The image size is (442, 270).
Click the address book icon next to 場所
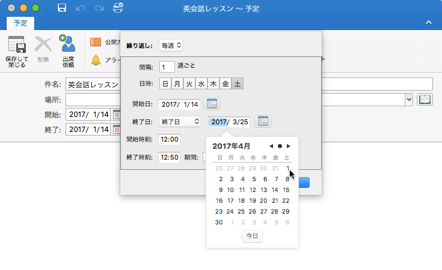pyautogui.click(x=425, y=99)
